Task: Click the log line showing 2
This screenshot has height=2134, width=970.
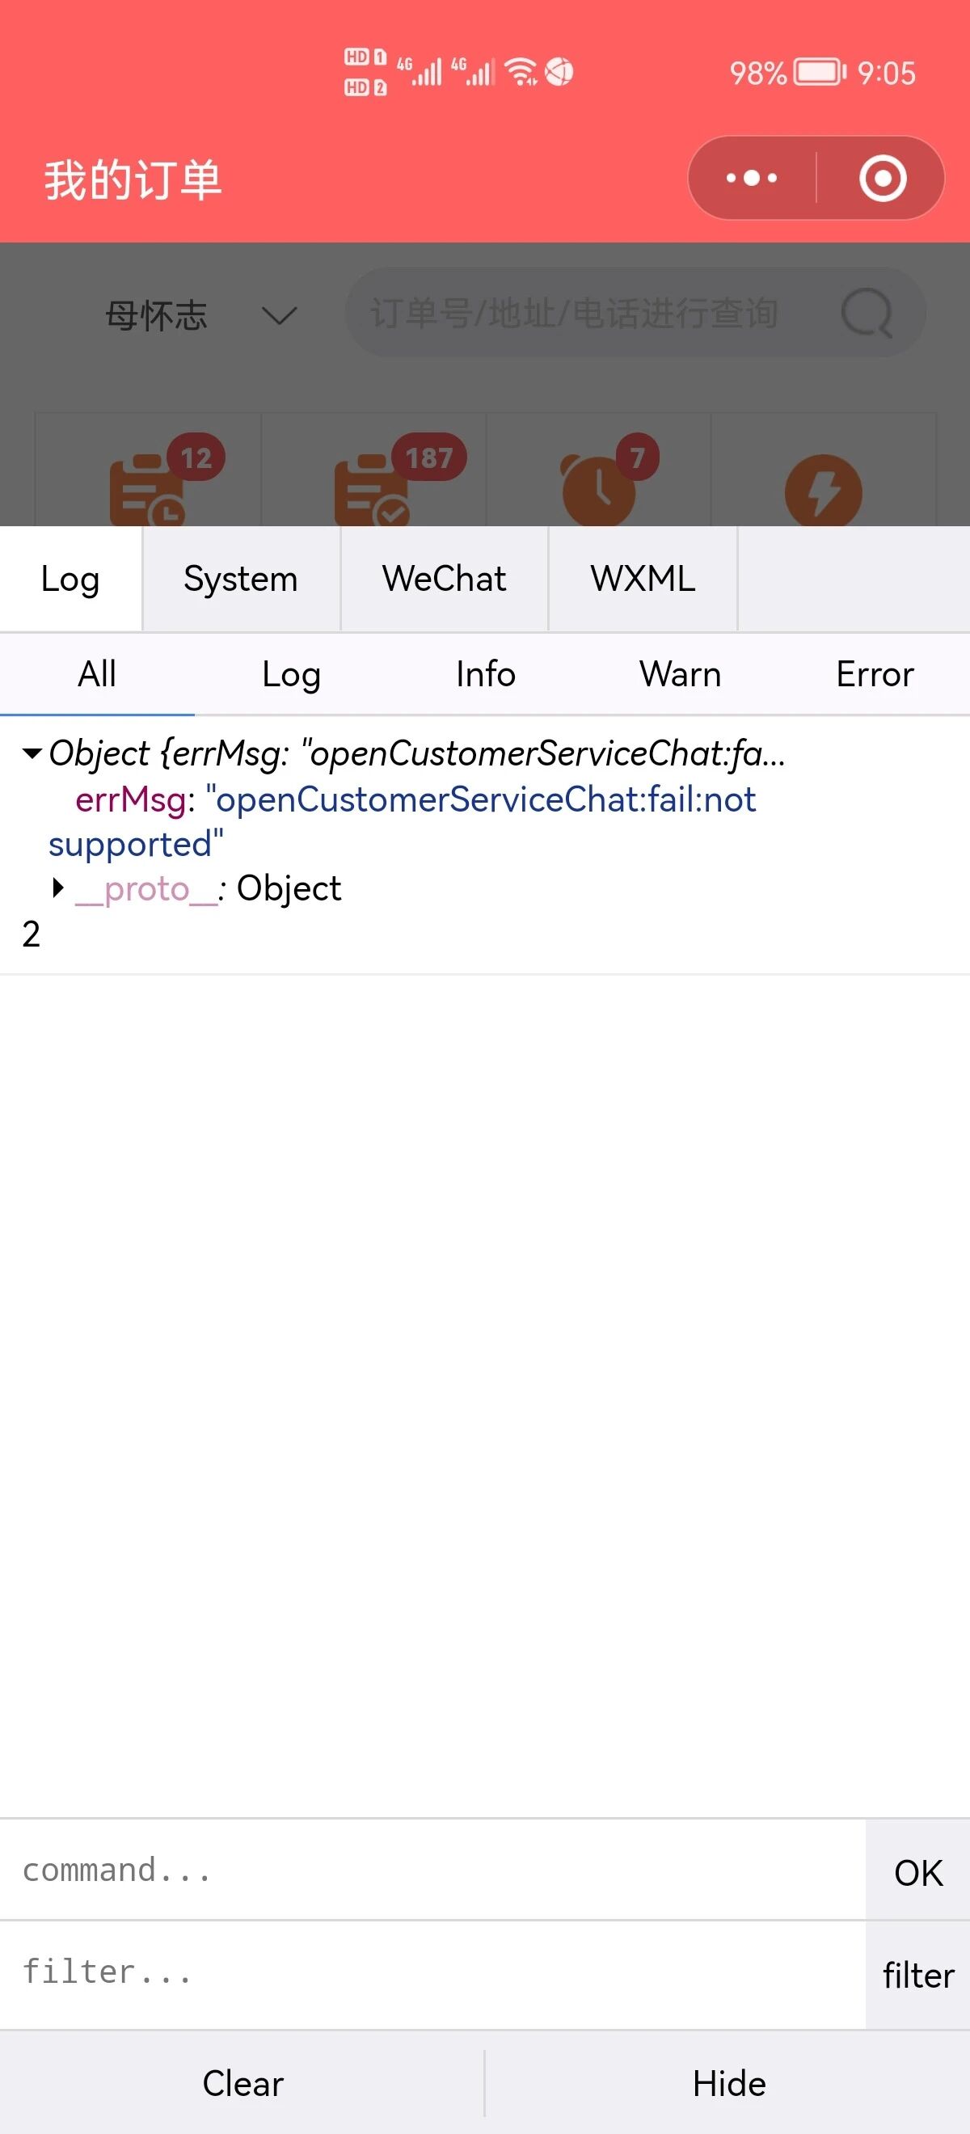Action: pyautogui.click(x=32, y=934)
